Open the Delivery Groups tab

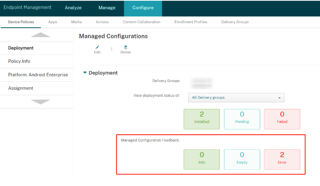[235, 22]
